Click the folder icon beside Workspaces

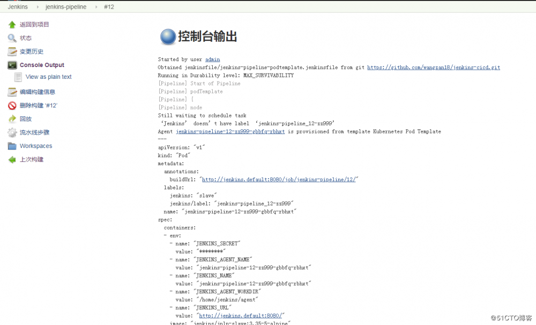[x=12, y=145]
